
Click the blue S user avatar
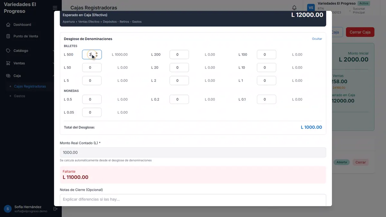8,209
